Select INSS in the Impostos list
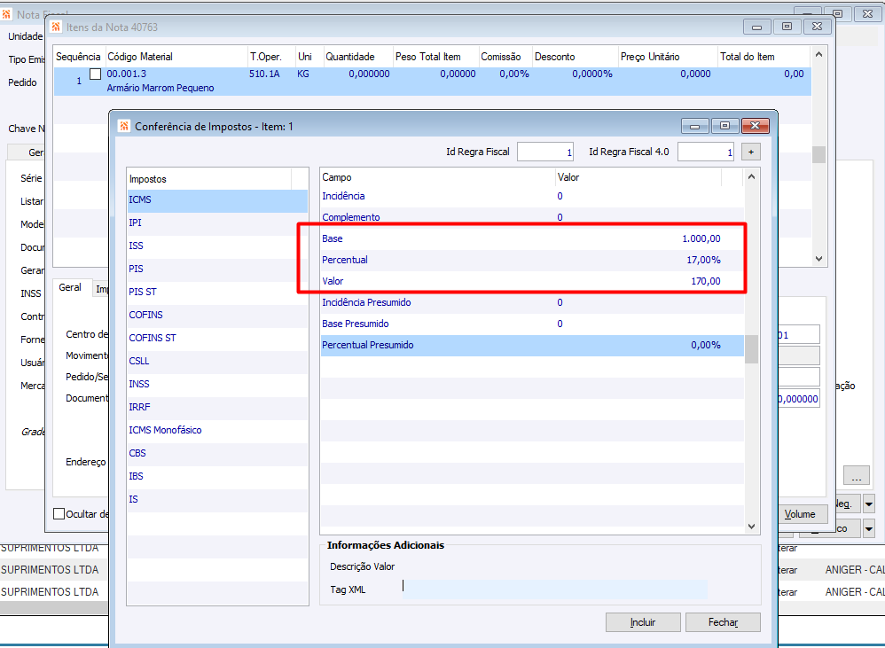 217,384
